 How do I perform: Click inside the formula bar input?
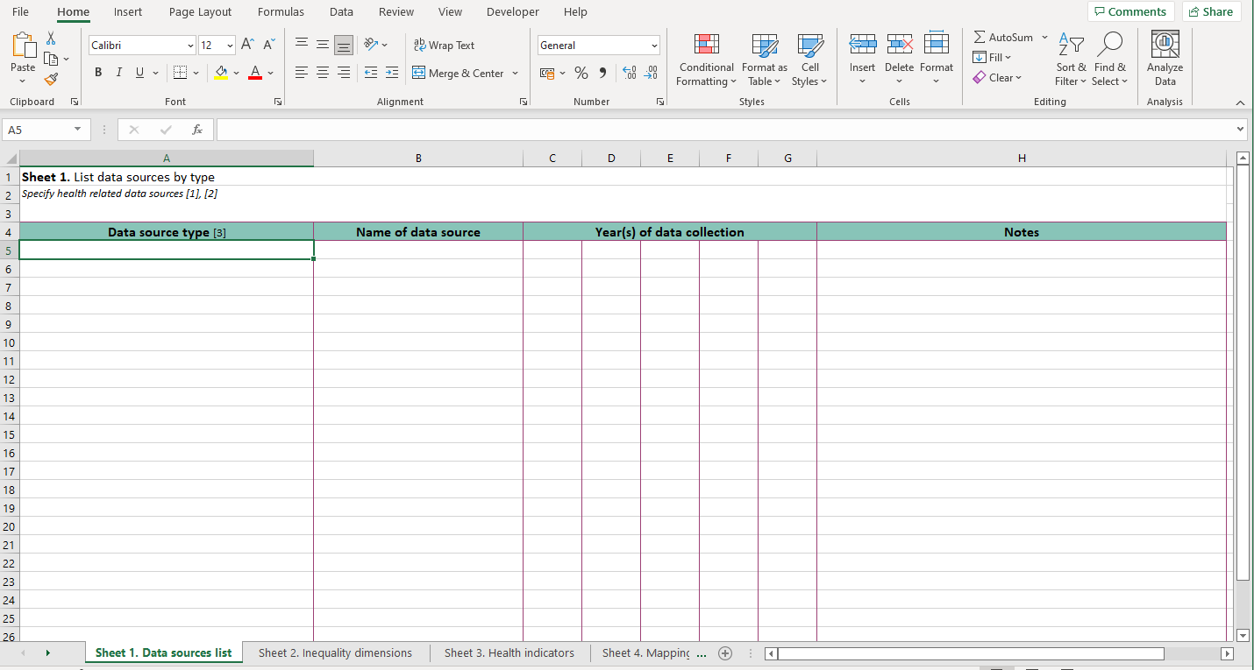coord(723,130)
